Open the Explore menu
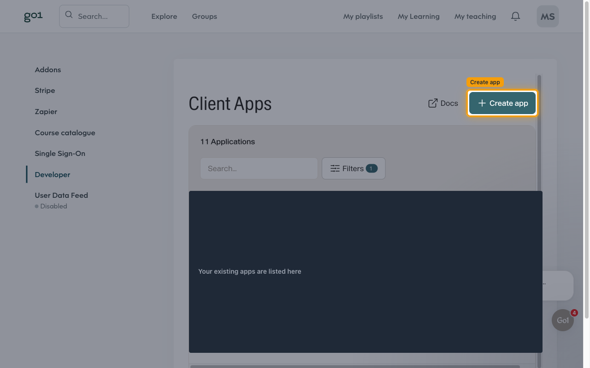The image size is (590, 368). point(164,17)
